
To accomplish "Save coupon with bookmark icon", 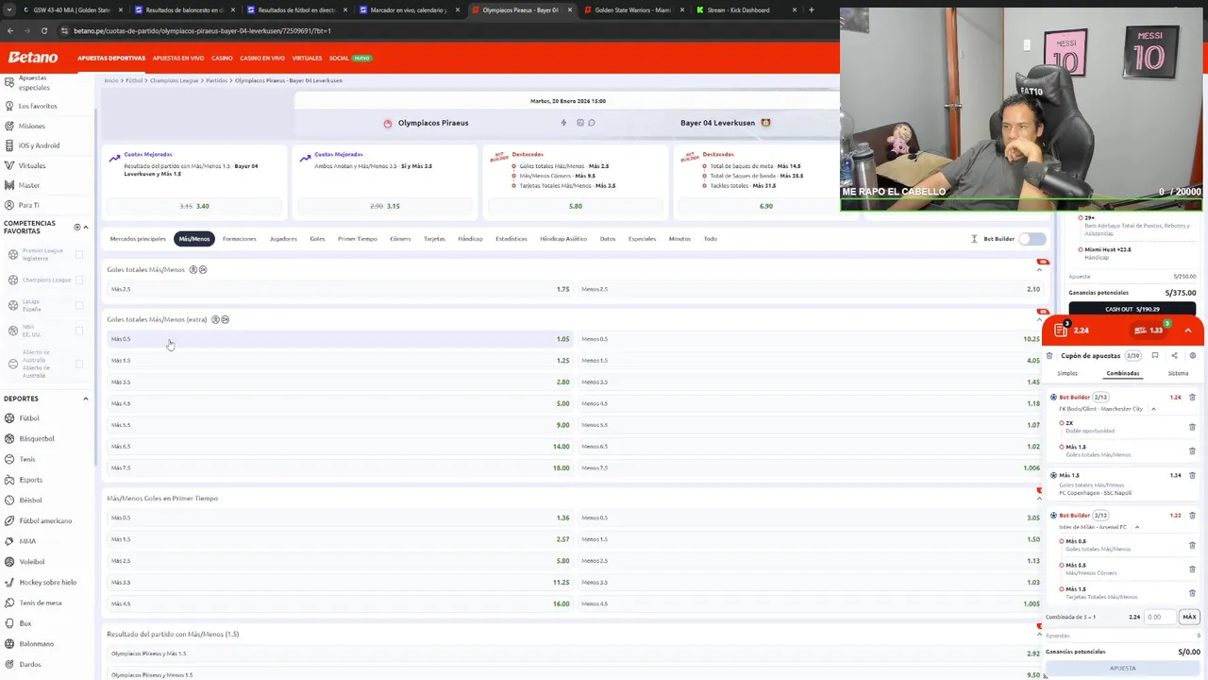I will click(x=1155, y=356).
